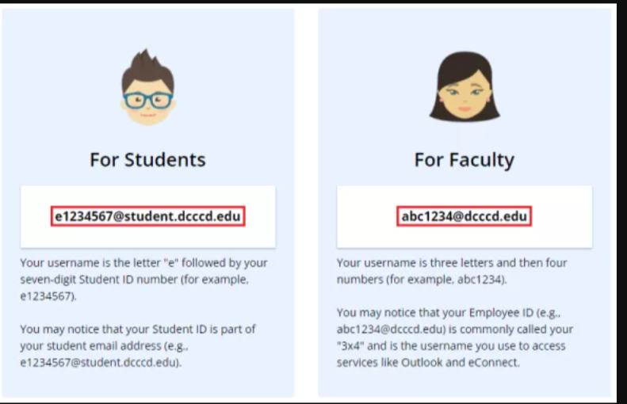Click the student avatar's spiky brown hair
Screen dimensions: 627x404
coord(148,70)
